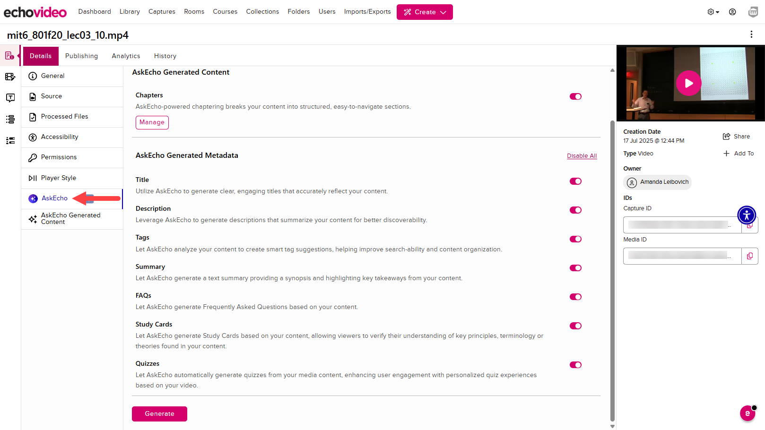Disable the Quizzes toggle
This screenshot has height=430, width=765.
575,364
